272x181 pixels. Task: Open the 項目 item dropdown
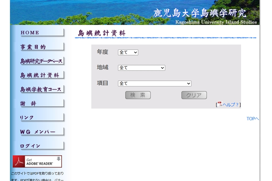pyautogui.click(x=154, y=83)
